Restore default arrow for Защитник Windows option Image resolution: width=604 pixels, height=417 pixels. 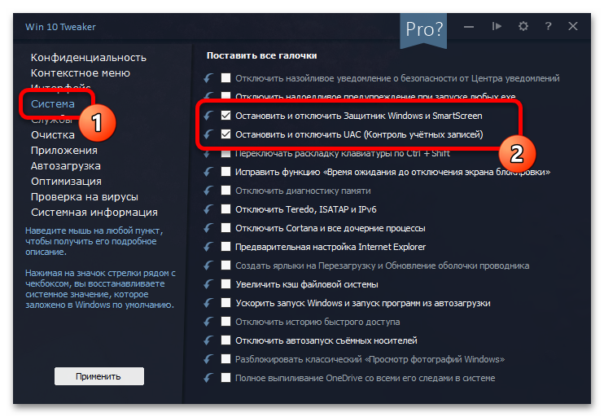[x=208, y=116]
